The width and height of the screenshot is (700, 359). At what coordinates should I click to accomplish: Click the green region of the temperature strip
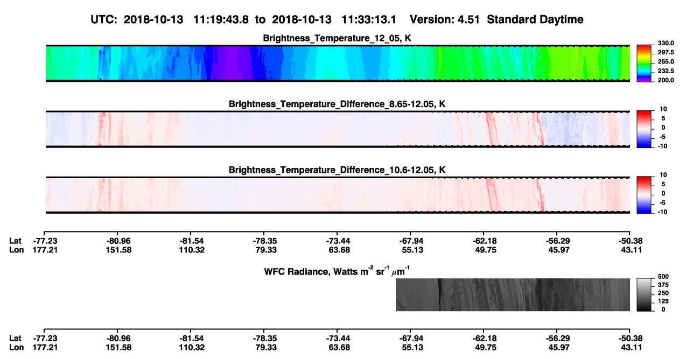tap(485, 63)
